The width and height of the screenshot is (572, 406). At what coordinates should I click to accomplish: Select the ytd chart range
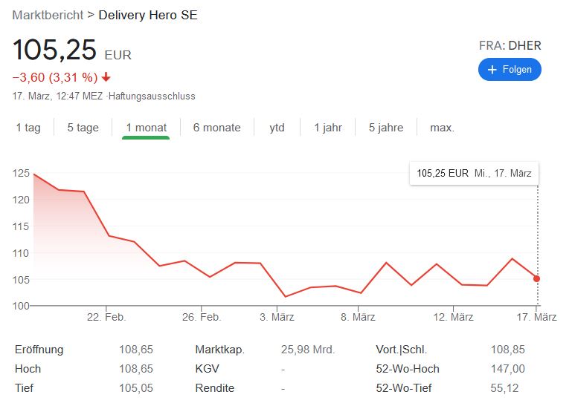pos(277,128)
